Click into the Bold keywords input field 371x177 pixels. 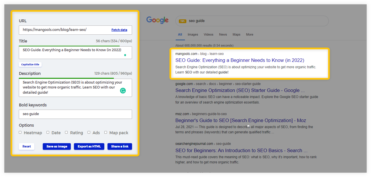[75, 114]
